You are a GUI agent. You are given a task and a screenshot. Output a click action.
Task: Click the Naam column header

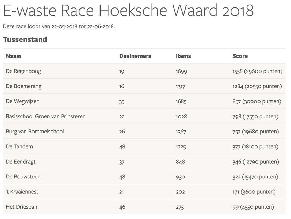14,56
